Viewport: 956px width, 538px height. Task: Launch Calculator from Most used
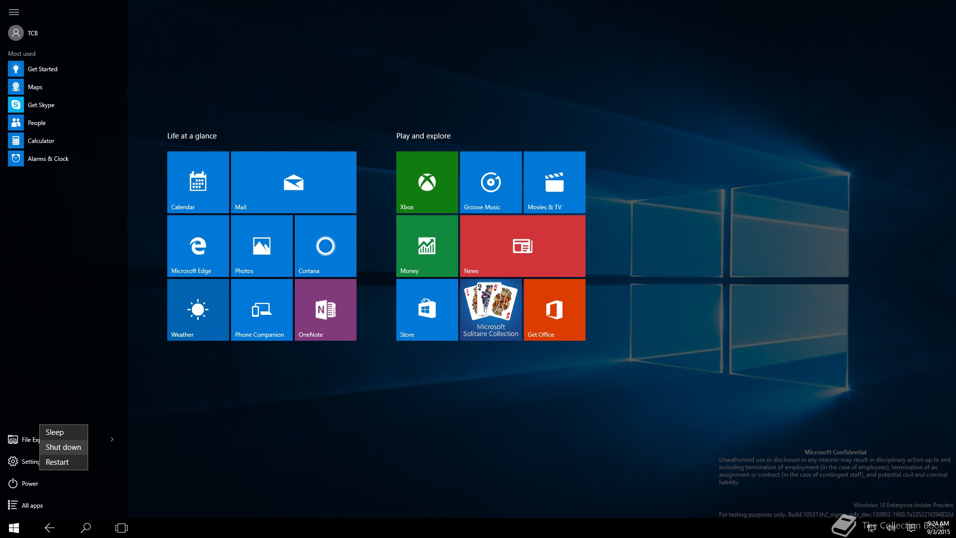(63, 140)
